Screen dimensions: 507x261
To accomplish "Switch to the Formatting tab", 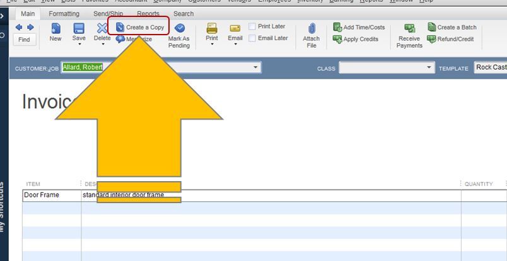I will tap(64, 14).
